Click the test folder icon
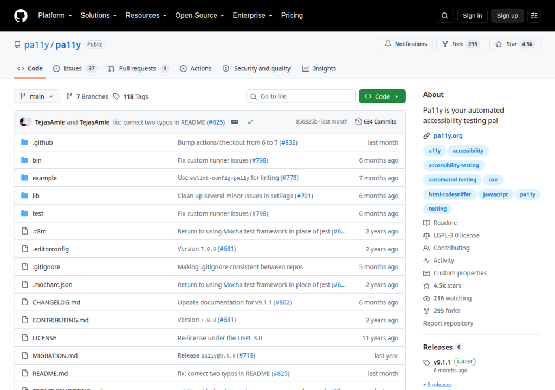The image size is (555, 390). pyautogui.click(x=25, y=213)
